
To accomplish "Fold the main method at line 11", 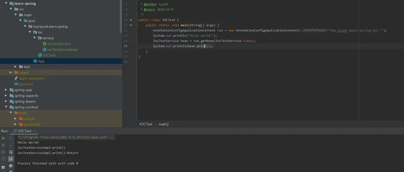I will [137, 25].
